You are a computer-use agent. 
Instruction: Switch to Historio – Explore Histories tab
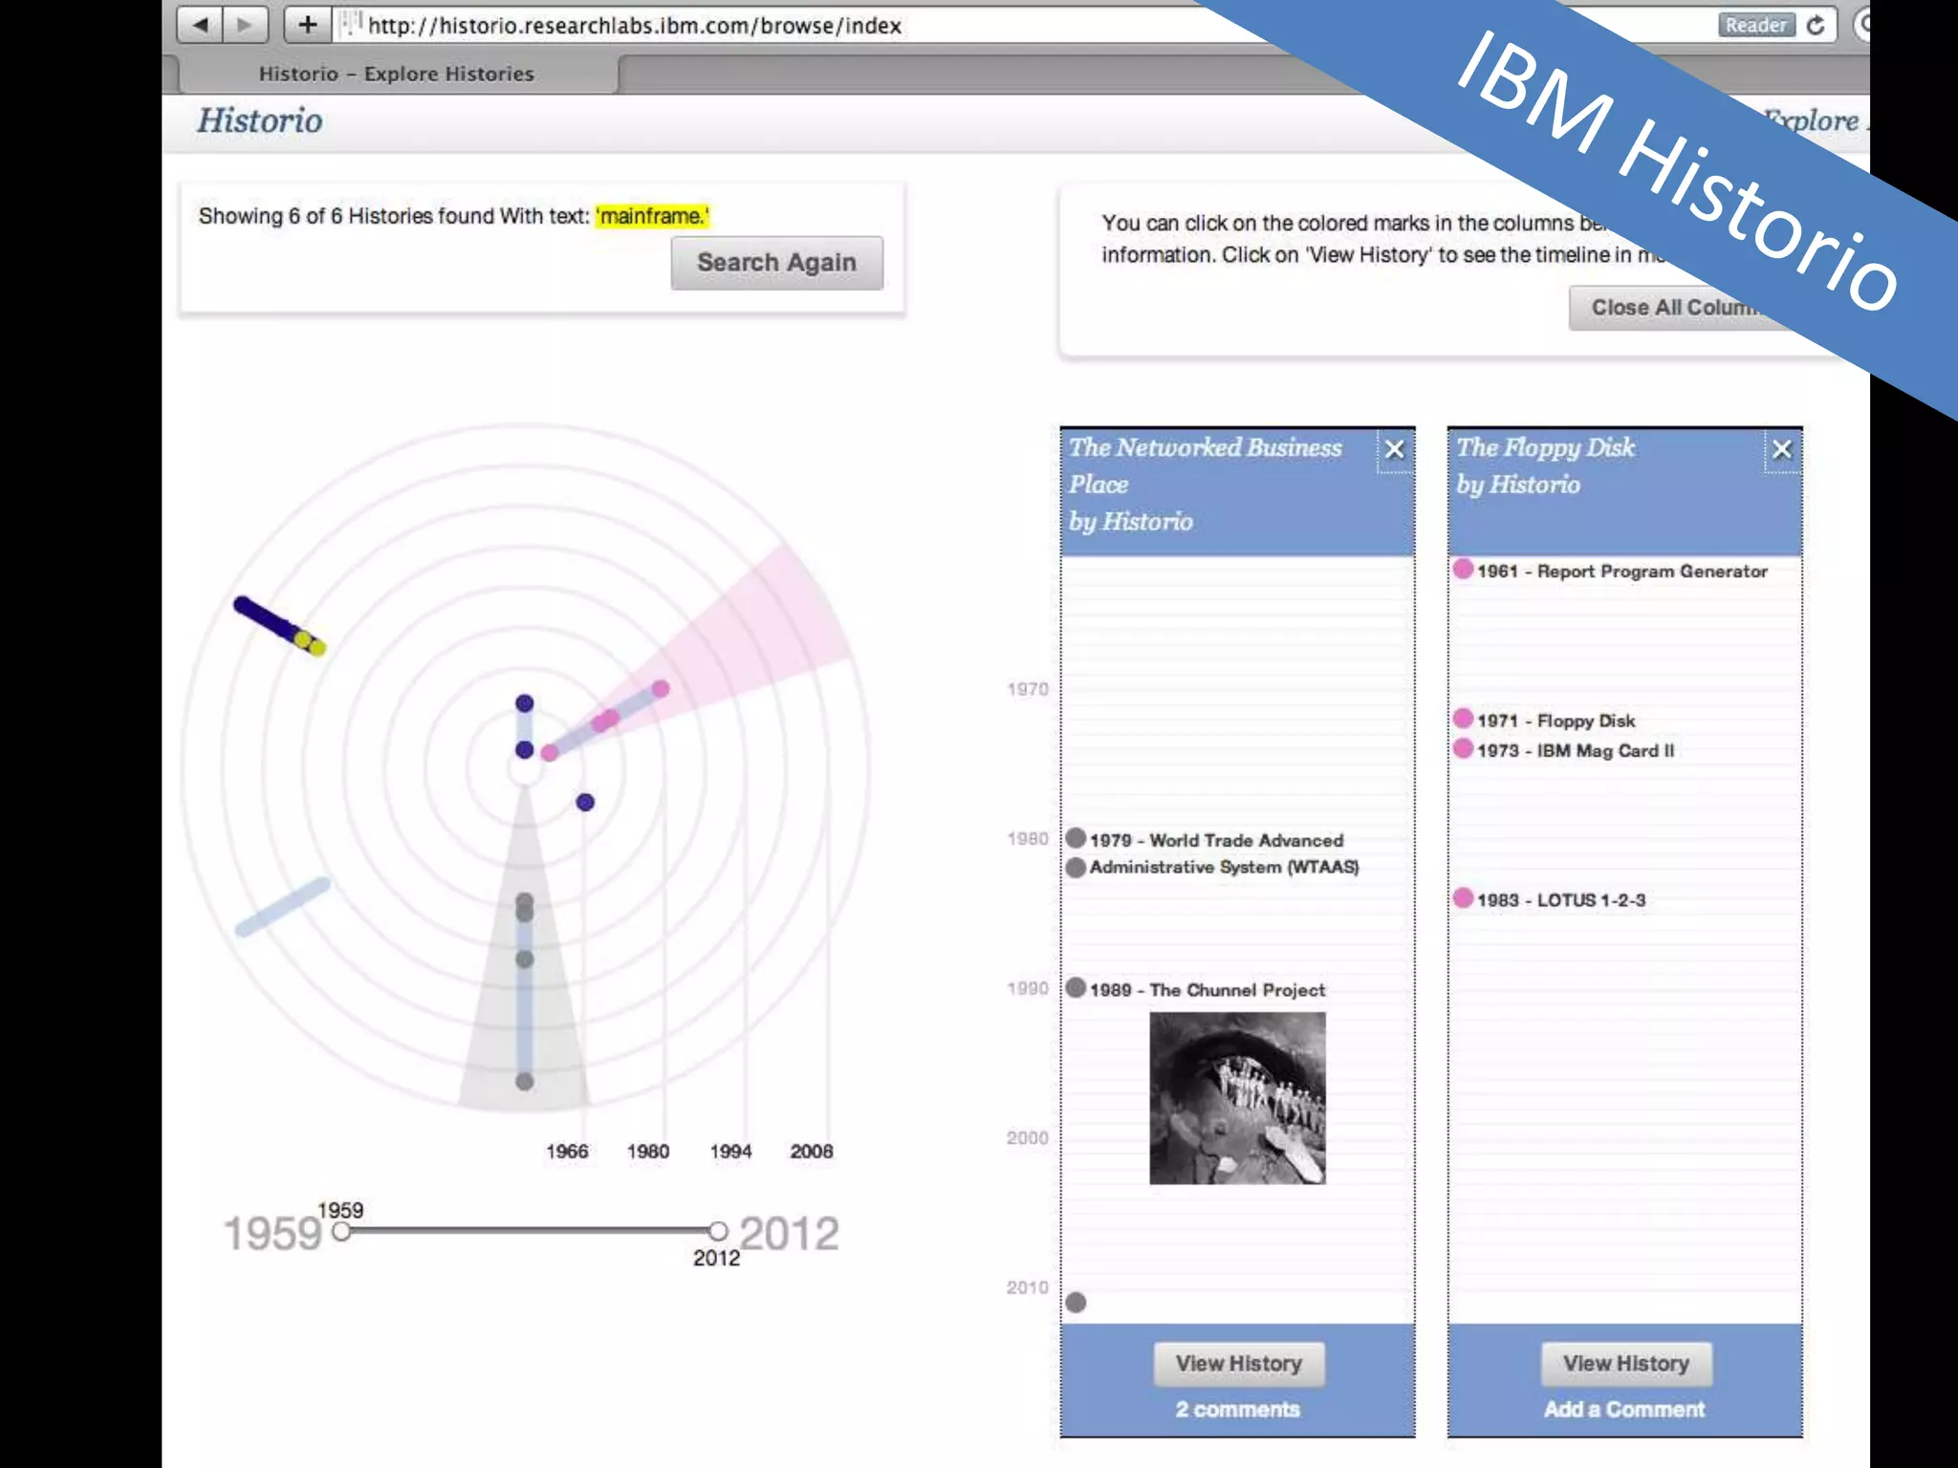coord(396,74)
